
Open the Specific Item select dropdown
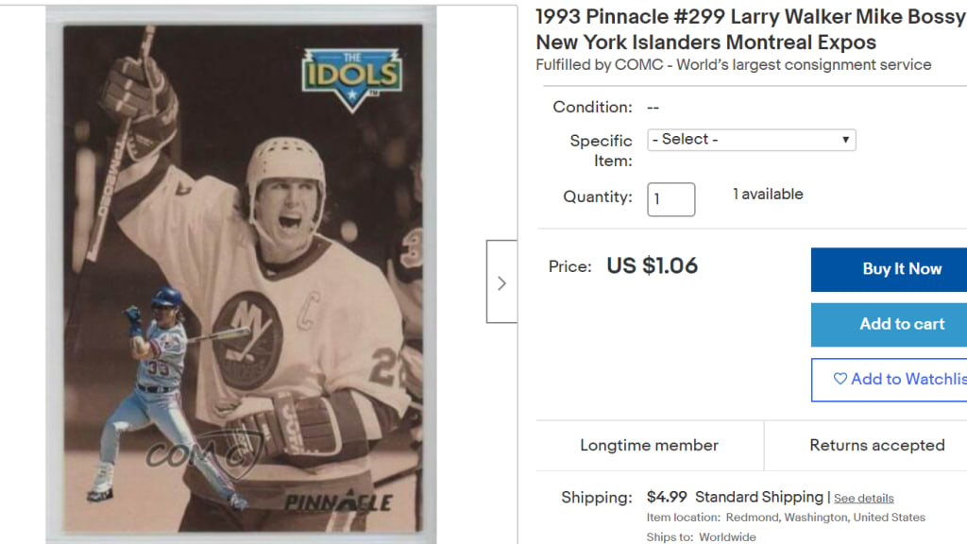coord(751,140)
